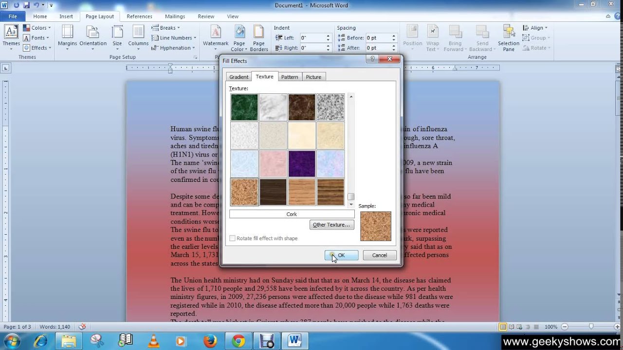The height and width of the screenshot is (350, 623).
Task: Open the Windows Start button
Action: 11,341
